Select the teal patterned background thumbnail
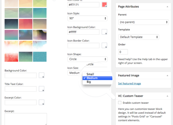This screenshot has width=173, height=125. (40, 57)
